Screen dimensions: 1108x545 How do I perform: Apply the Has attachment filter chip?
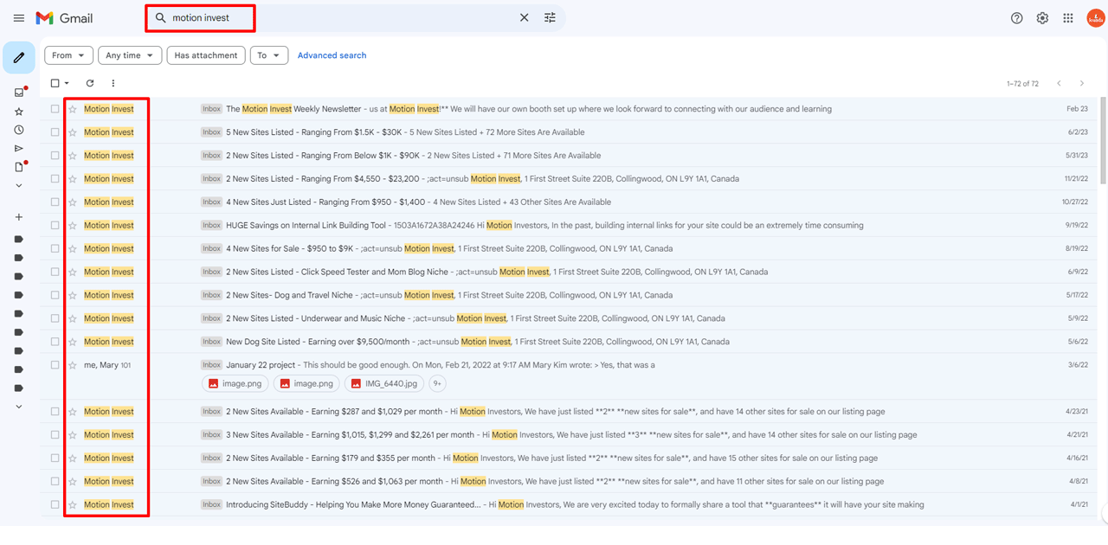tap(205, 54)
